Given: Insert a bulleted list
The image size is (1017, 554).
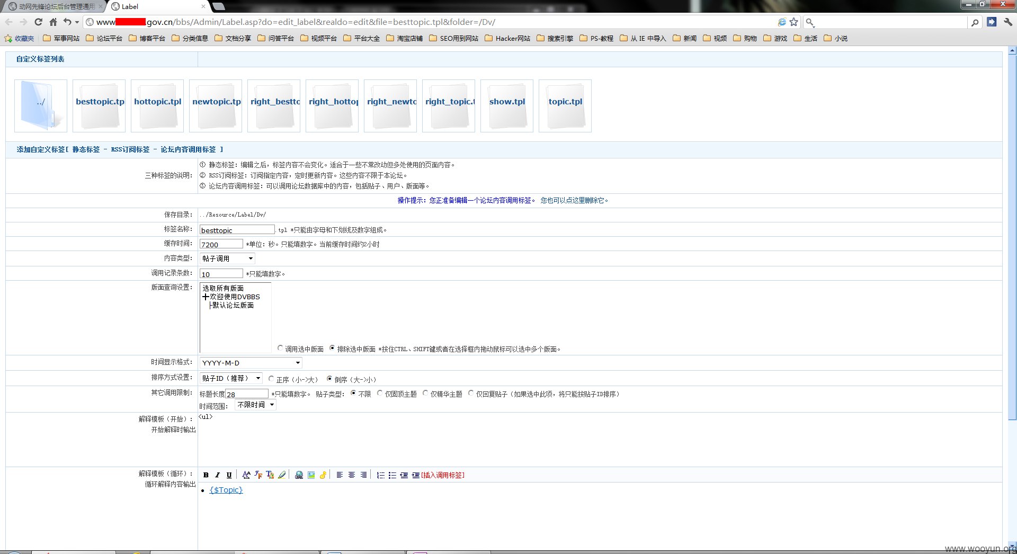Looking at the screenshot, I should (392, 475).
